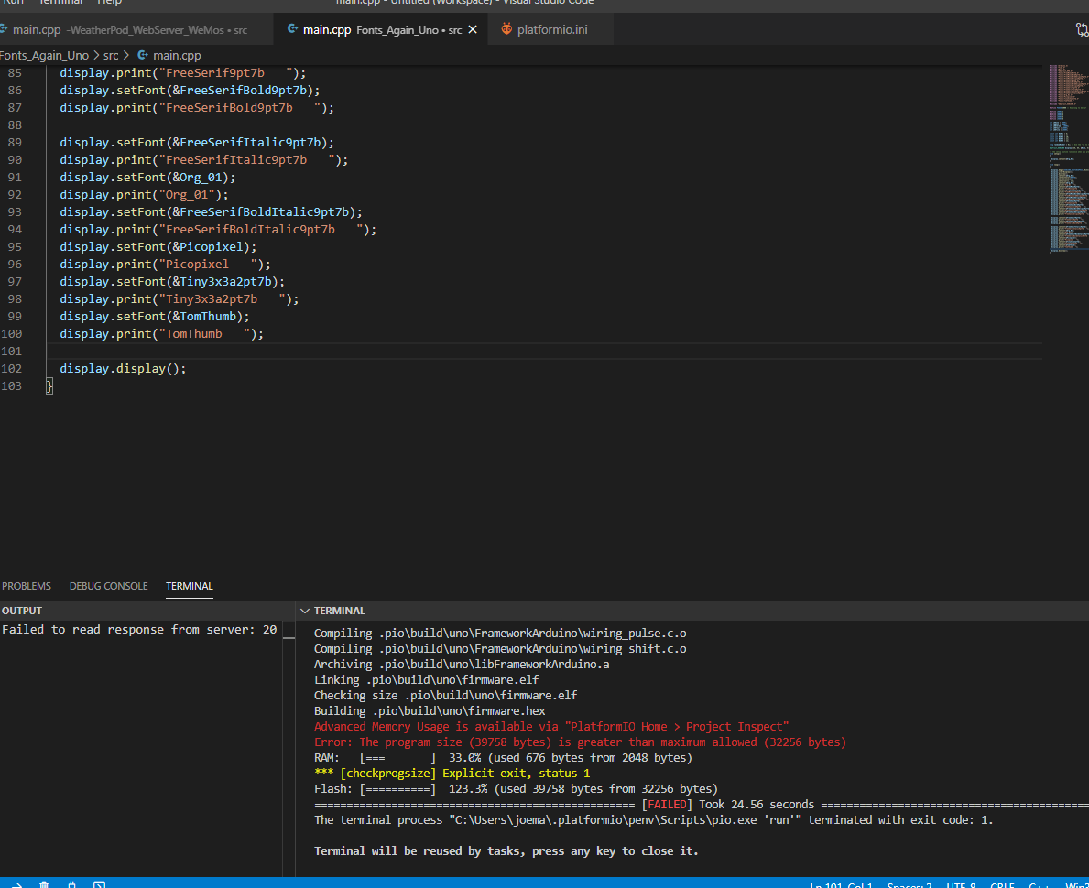
Task: Click the Ln 101, Col 1 indicator
Action: tap(841, 884)
